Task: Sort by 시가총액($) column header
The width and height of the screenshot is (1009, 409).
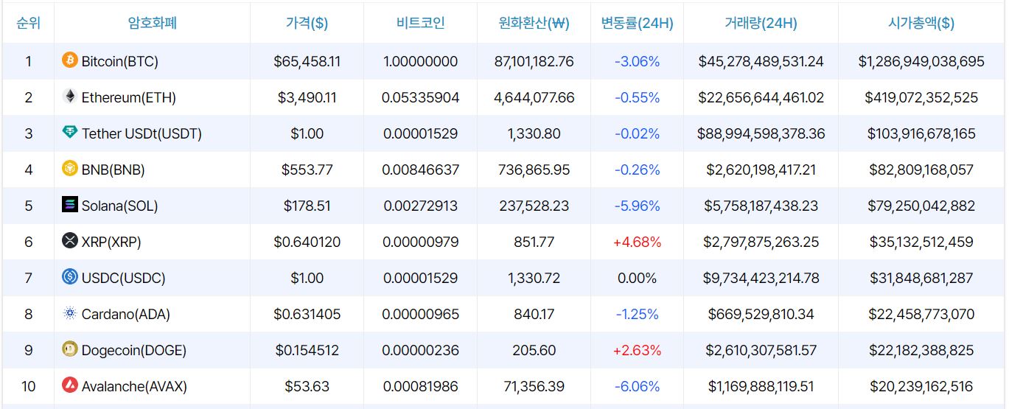Action: tap(921, 23)
